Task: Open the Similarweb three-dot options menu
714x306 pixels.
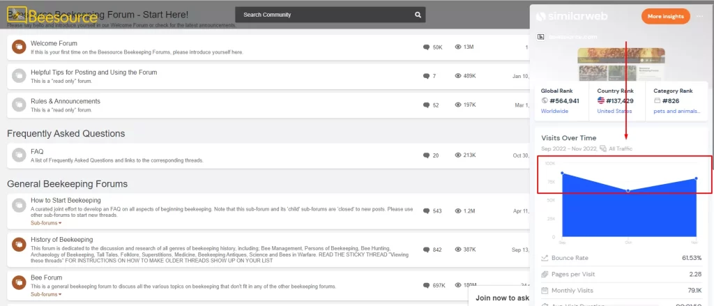Action: (x=700, y=17)
